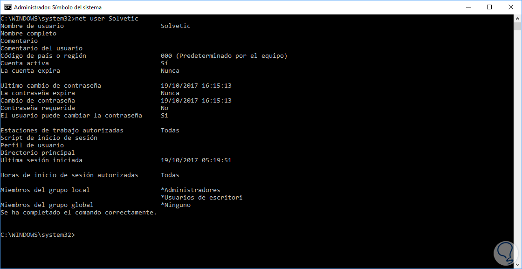Image resolution: width=522 pixels, height=269 pixels.
Task: Click the "Horas de inicio de sesión autorizadas" label
Action: pyautogui.click(x=69, y=175)
